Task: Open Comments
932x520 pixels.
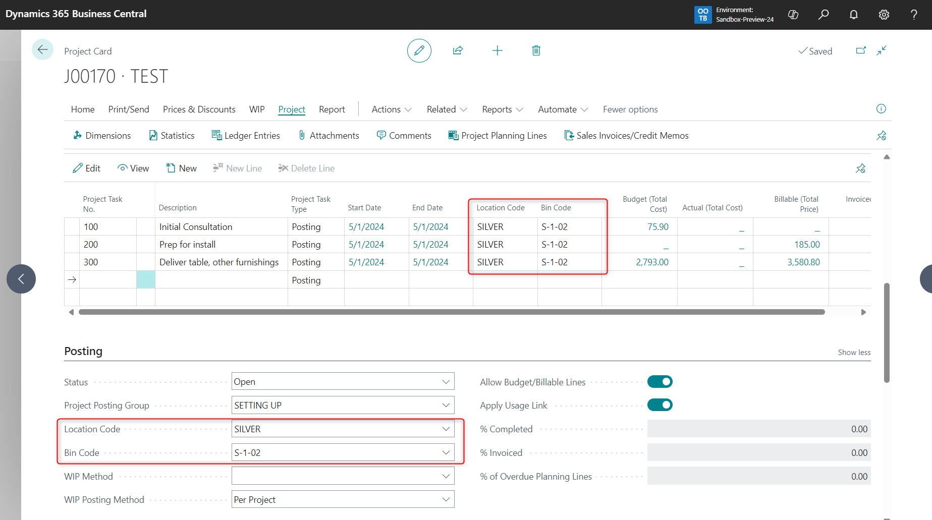Action: [404, 136]
